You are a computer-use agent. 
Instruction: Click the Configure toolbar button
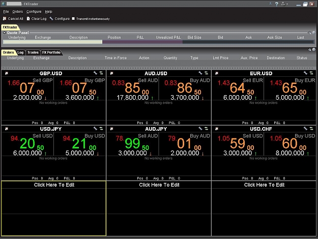point(60,19)
